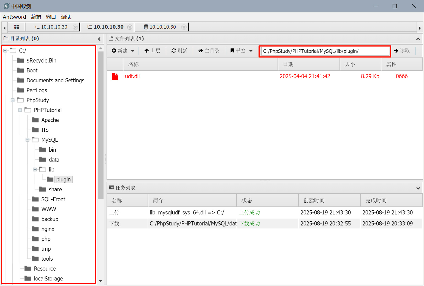
Task: Click the Read (读取) path button
Action: [402, 51]
